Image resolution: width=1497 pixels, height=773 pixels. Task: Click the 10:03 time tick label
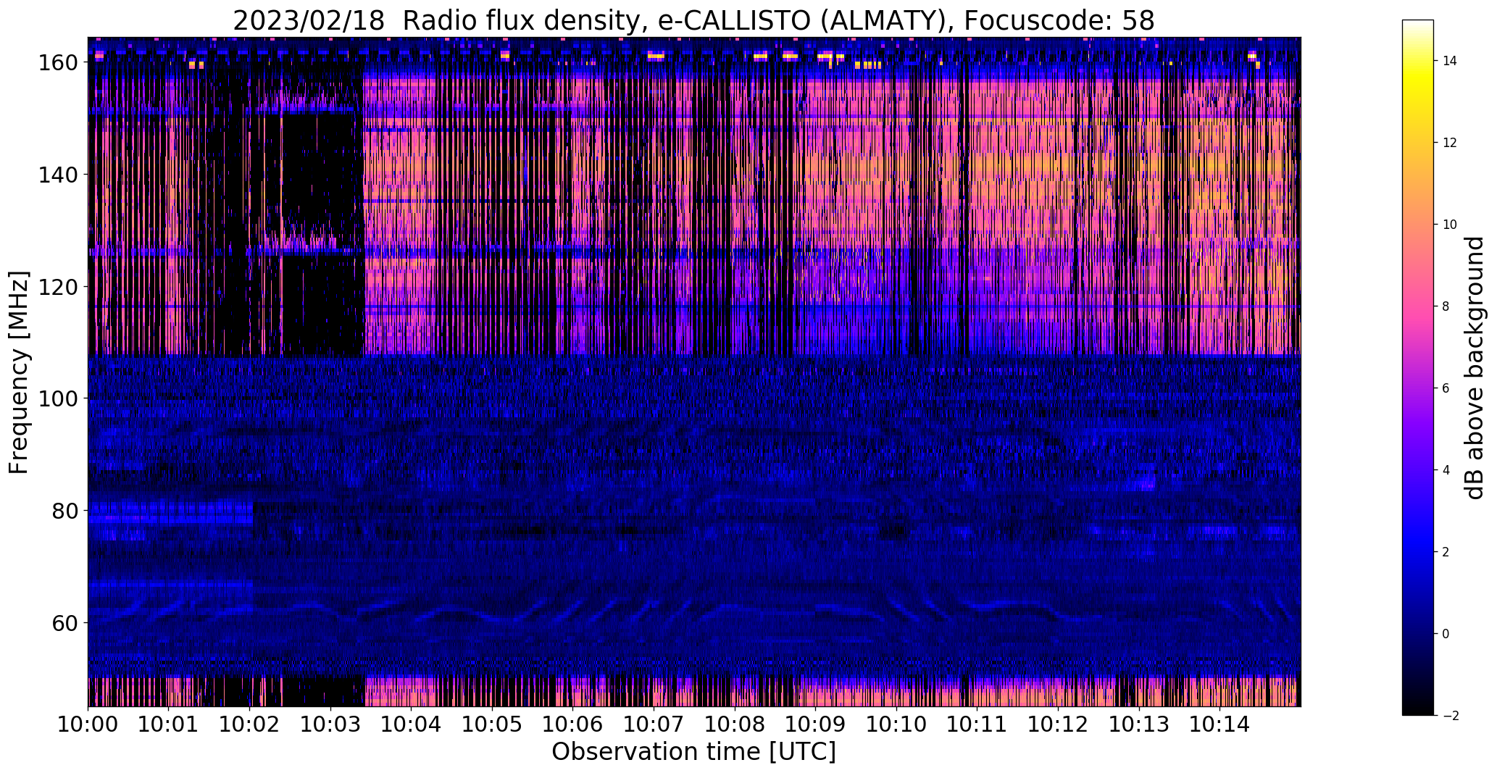[330, 724]
